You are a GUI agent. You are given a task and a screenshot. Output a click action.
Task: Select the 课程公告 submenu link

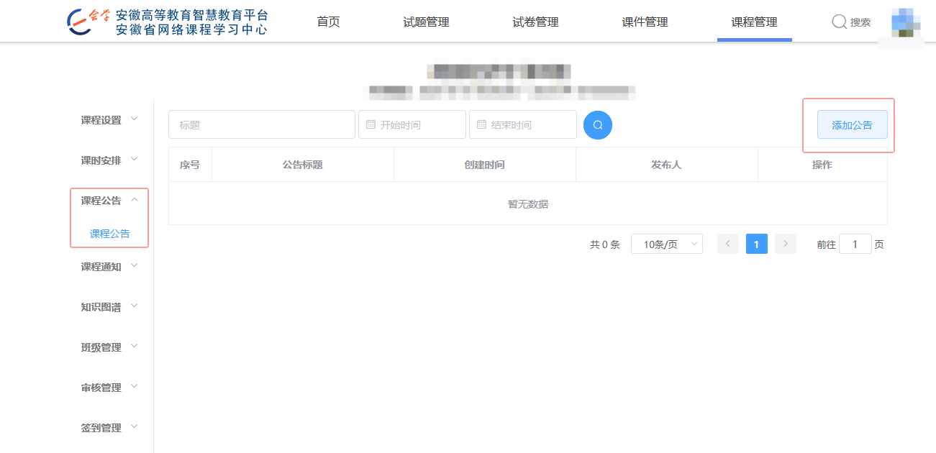tap(109, 234)
